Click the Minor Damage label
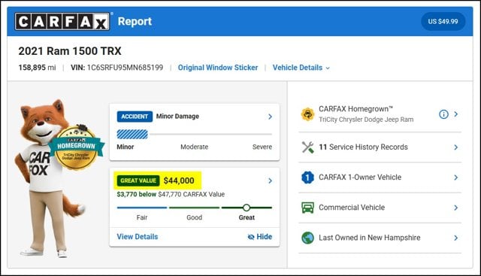This screenshot has width=481, height=276. coord(177,117)
